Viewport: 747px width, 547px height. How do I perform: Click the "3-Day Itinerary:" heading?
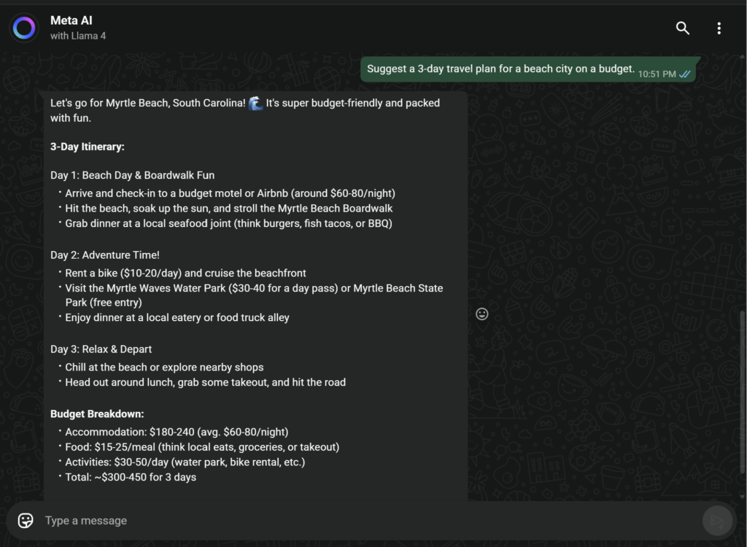click(x=88, y=147)
